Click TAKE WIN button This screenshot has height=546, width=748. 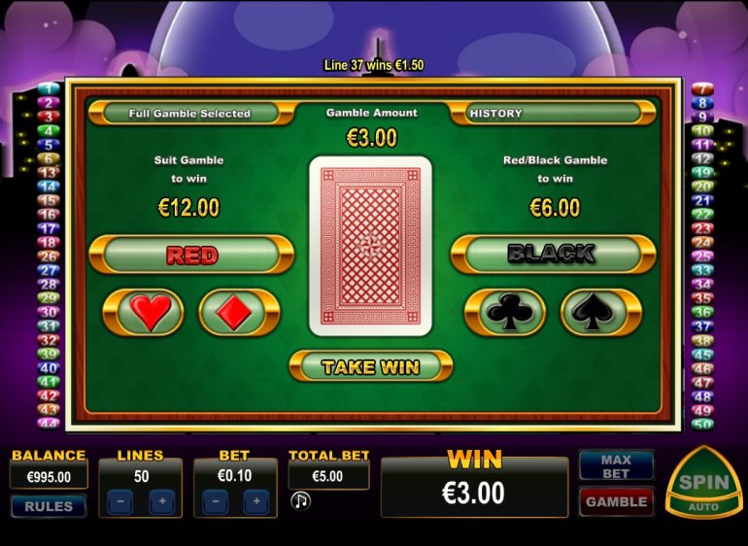point(371,366)
